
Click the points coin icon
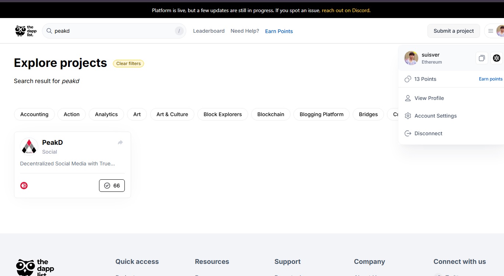coord(408,79)
